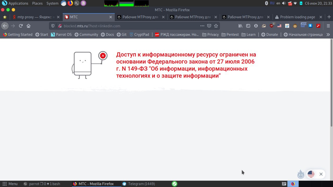
Task: Open the battery status tray icon
Action: point(301,3)
